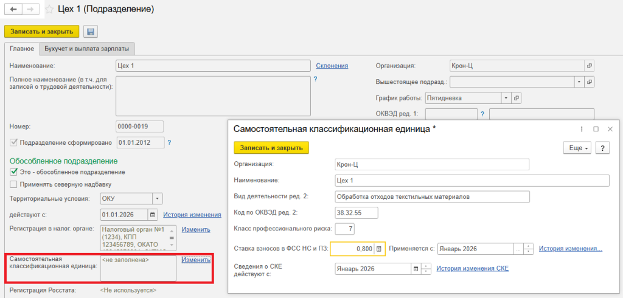
Task: Open calculator in Ставка взносов field
Action: point(378,249)
